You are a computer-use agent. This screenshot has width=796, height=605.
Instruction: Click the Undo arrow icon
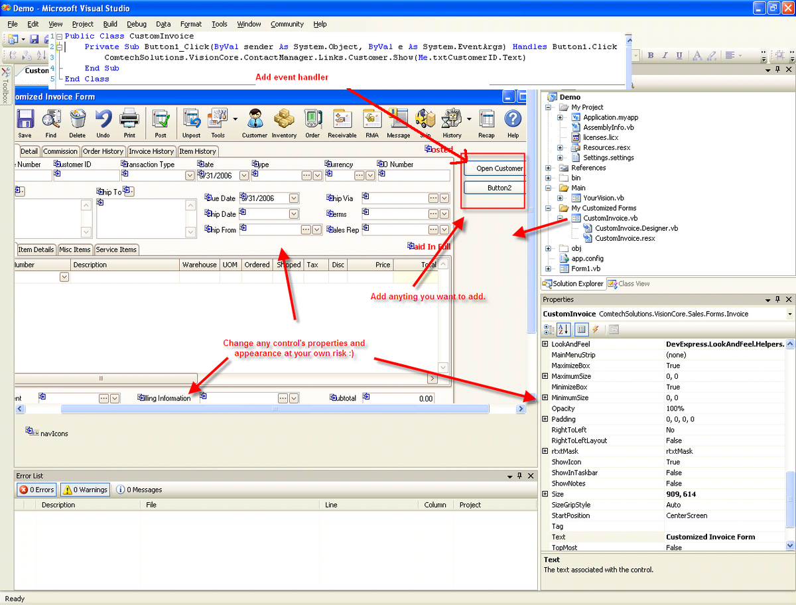(103, 120)
